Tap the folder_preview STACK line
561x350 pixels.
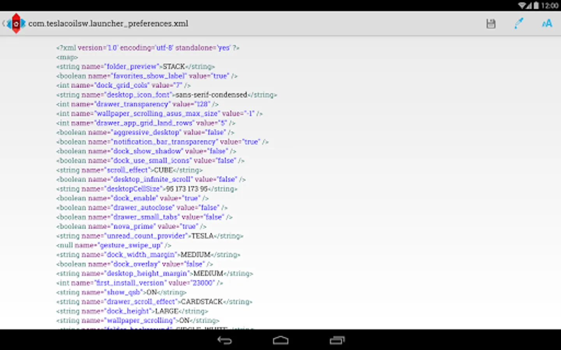135,66
